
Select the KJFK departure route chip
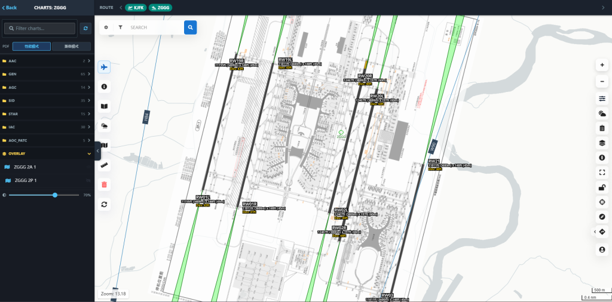136,7
